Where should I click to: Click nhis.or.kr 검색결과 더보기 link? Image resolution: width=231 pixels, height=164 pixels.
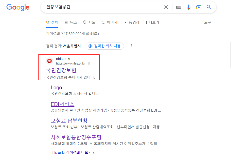coord(73,153)
